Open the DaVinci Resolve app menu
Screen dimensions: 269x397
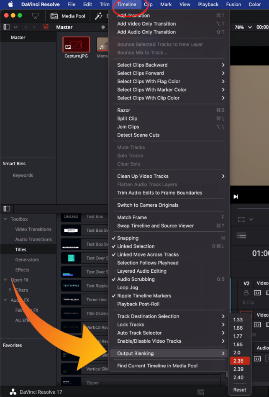(x=41, y=4)
